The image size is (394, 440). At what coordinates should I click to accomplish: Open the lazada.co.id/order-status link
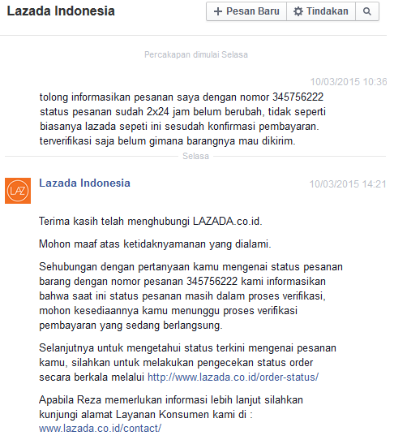coord(233,377)
